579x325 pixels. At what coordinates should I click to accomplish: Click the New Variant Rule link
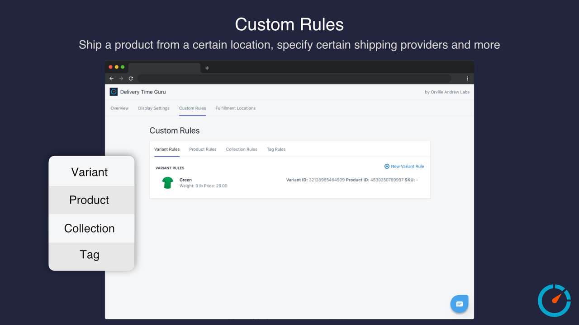pos(404,167)
